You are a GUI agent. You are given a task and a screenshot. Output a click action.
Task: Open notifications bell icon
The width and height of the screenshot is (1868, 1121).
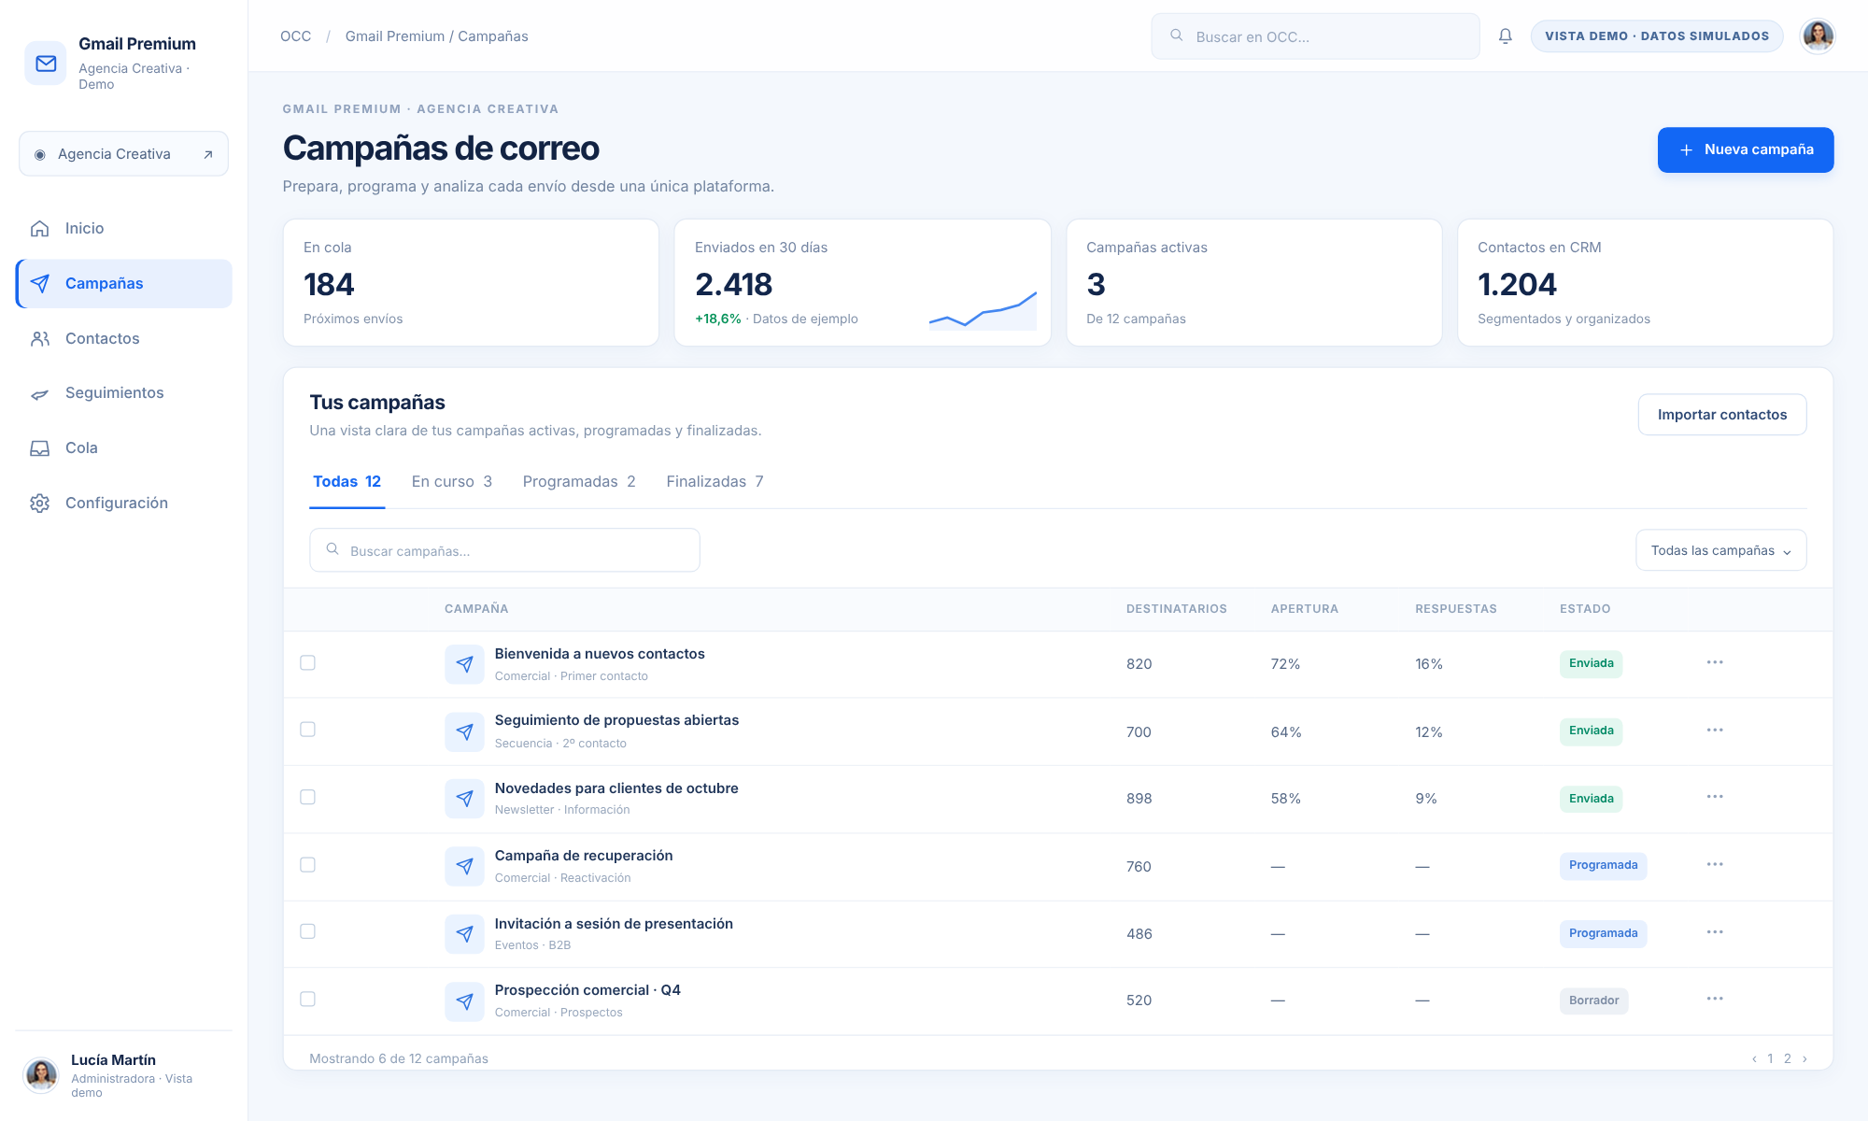tap(1506, 36)
